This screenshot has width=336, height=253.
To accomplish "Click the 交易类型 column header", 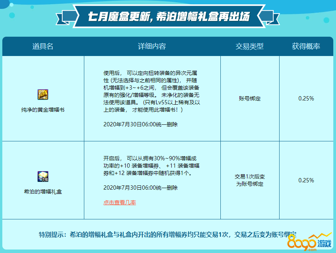I will (249, 46).
